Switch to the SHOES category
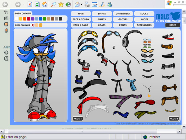The image size is (186, 140). click(144, 19)
